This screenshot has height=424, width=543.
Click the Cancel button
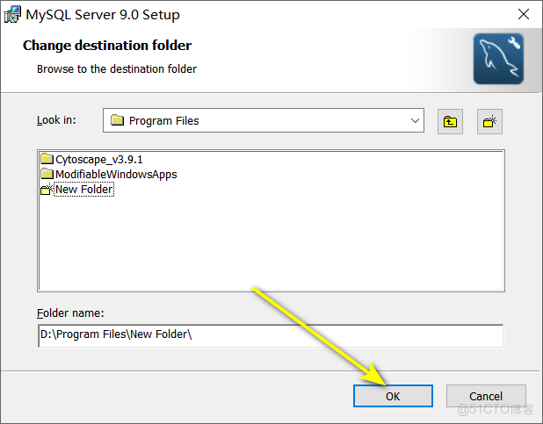486,396
